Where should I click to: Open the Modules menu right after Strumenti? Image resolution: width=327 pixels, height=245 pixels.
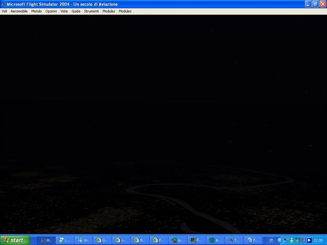point(109,11)
